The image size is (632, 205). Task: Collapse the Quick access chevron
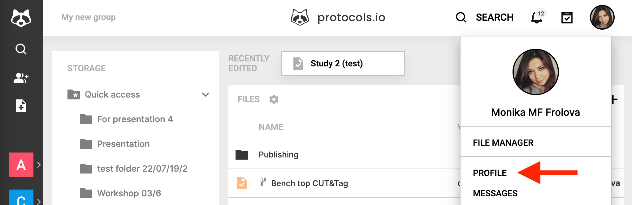click(x=206, y=94)
